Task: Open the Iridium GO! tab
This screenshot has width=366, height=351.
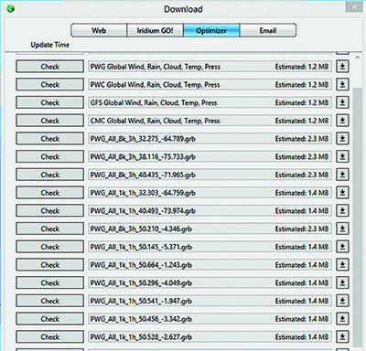Action: click(x=155, y=30)
